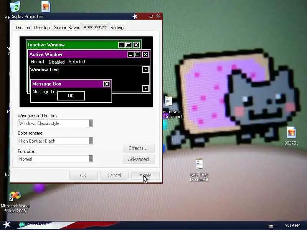The width and height of the screenshot is (307, 230).
Task: Click the Cancel button
Action: 114,175
